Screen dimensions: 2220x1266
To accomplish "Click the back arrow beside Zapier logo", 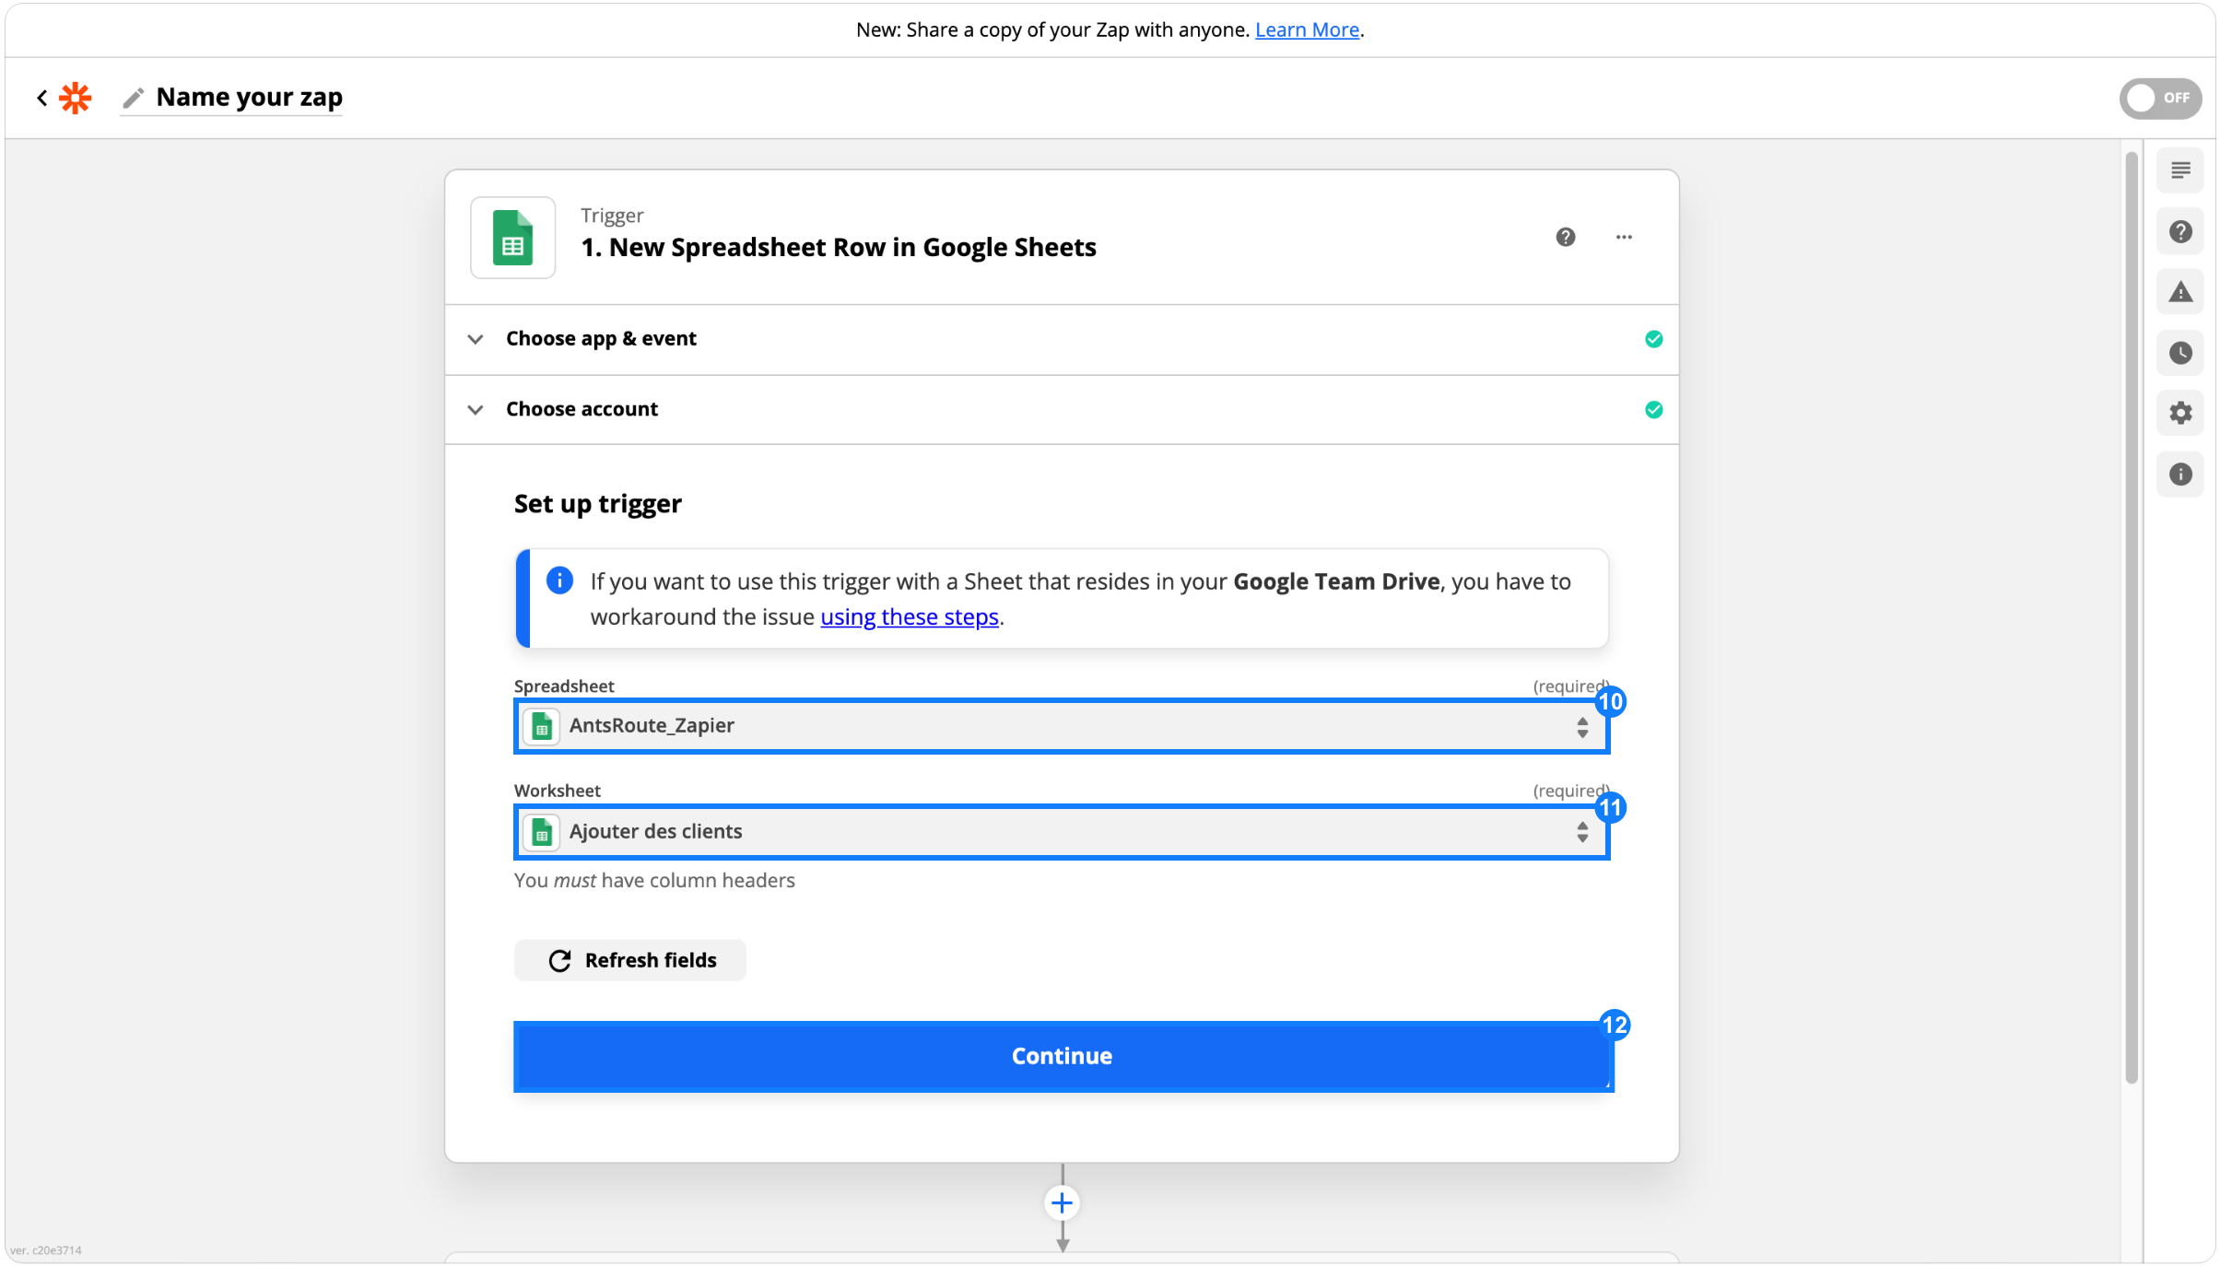I will pyautogui.click(x=42, y=98).
